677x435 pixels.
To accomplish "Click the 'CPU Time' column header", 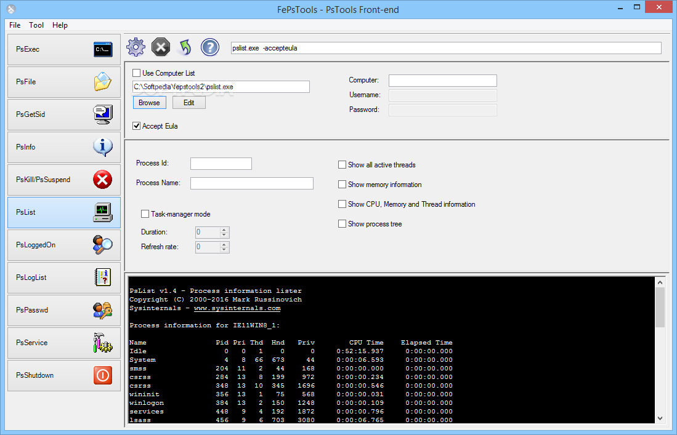I will (366, 343).
